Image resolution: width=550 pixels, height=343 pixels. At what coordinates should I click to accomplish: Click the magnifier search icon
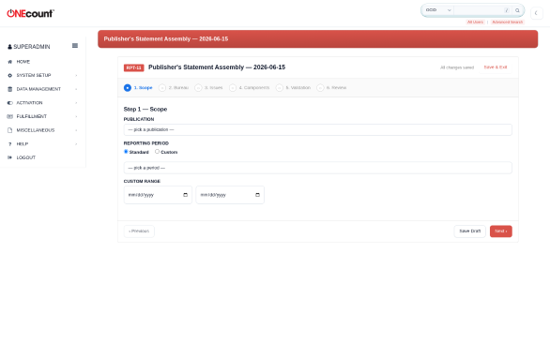click(x=517, y=10)
